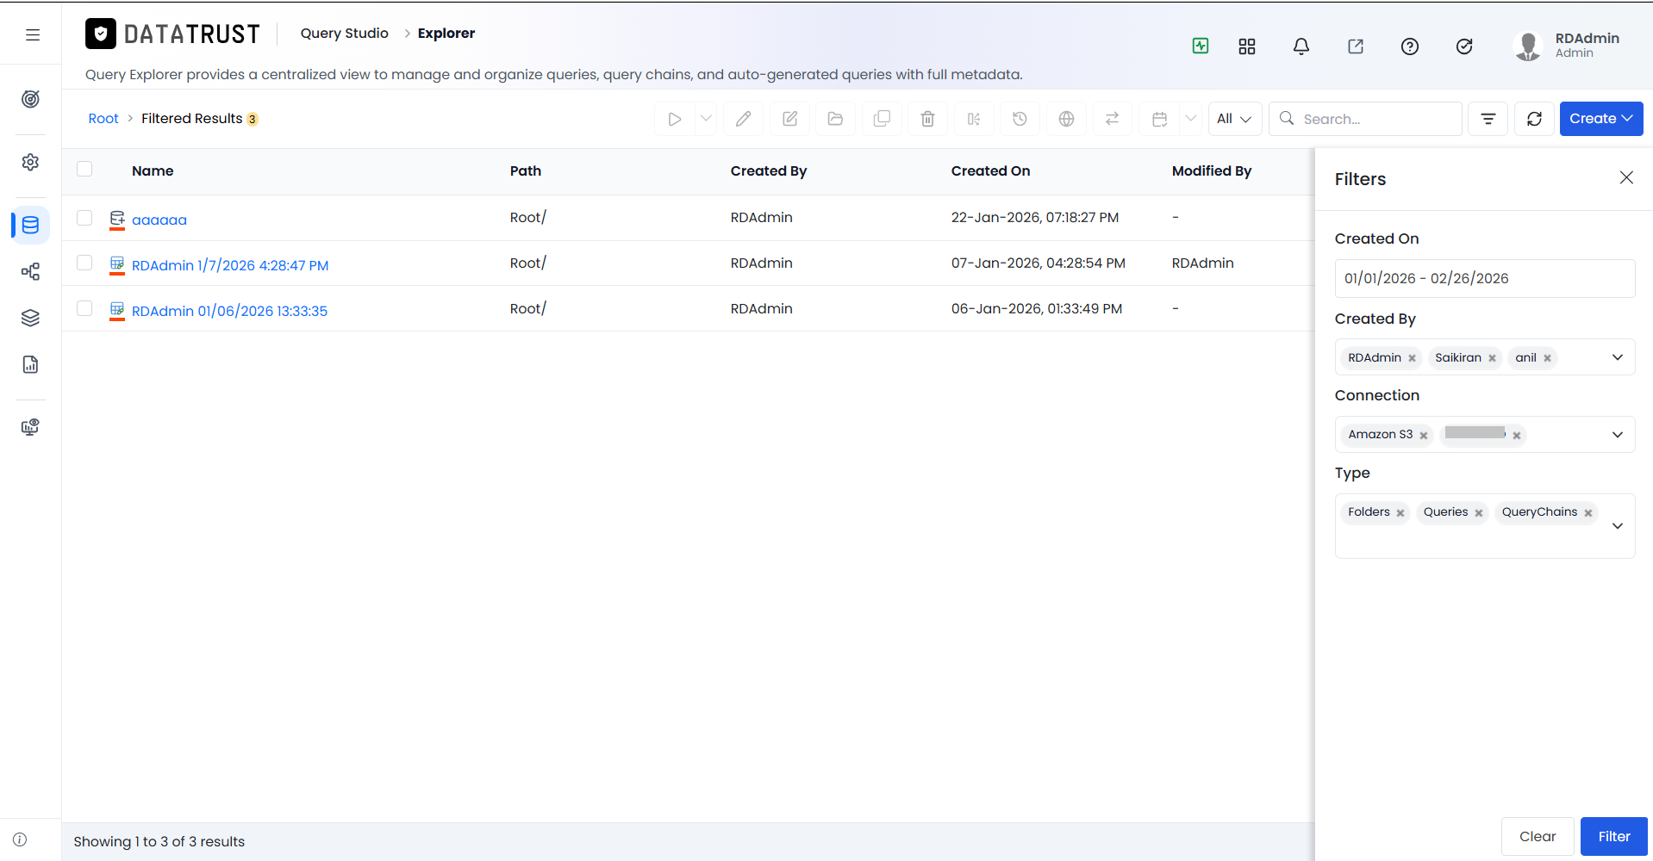Remove the QueryChains type tag
Screen dimensions: 1653x861
pyautogui.click(x=1588, y=513)
